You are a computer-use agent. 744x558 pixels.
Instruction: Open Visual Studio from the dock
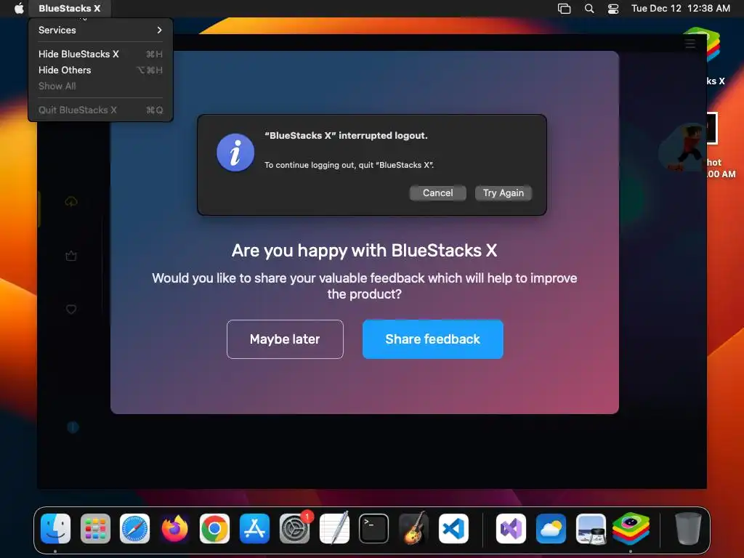[x=511, y=528]
